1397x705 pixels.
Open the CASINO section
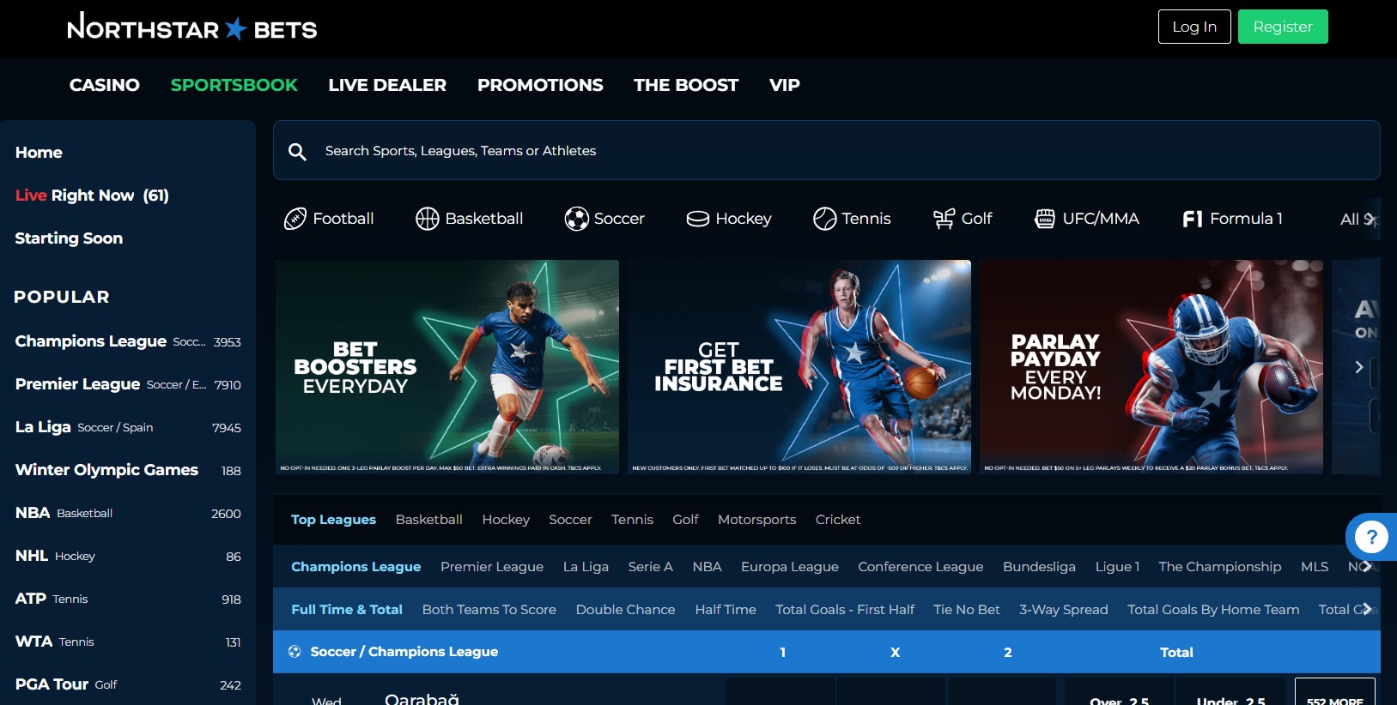[105, 85]
